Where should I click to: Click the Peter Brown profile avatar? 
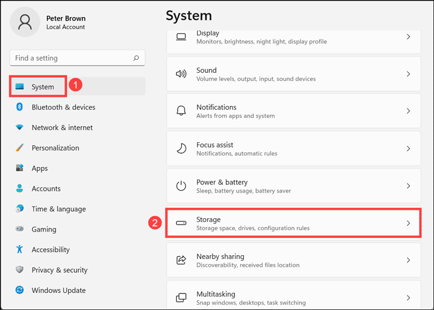[x=25, y=22]
